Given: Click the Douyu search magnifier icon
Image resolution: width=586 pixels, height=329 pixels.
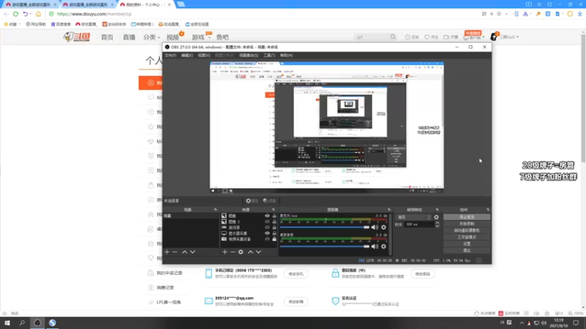Looking at the screenshot, I should 393,37.
